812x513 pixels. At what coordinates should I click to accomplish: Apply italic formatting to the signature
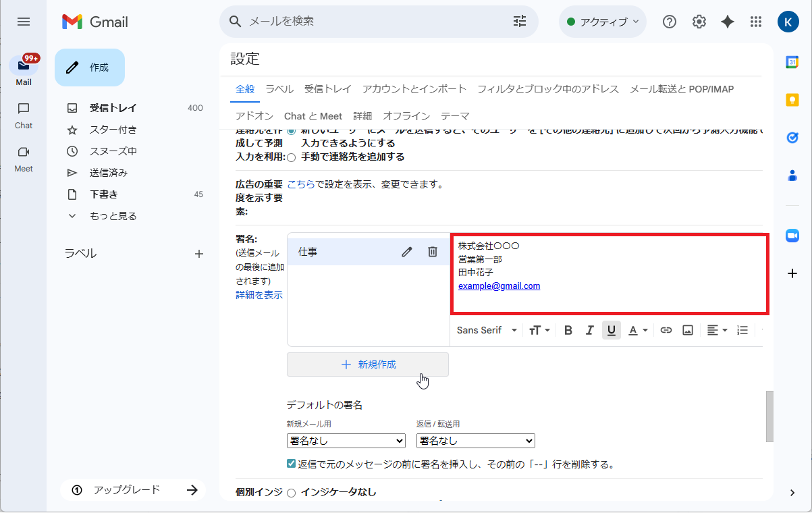(589, 330)
